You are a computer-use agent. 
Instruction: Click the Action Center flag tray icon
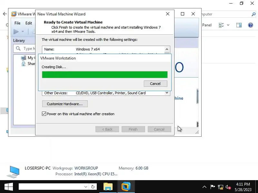coord(213,187)
